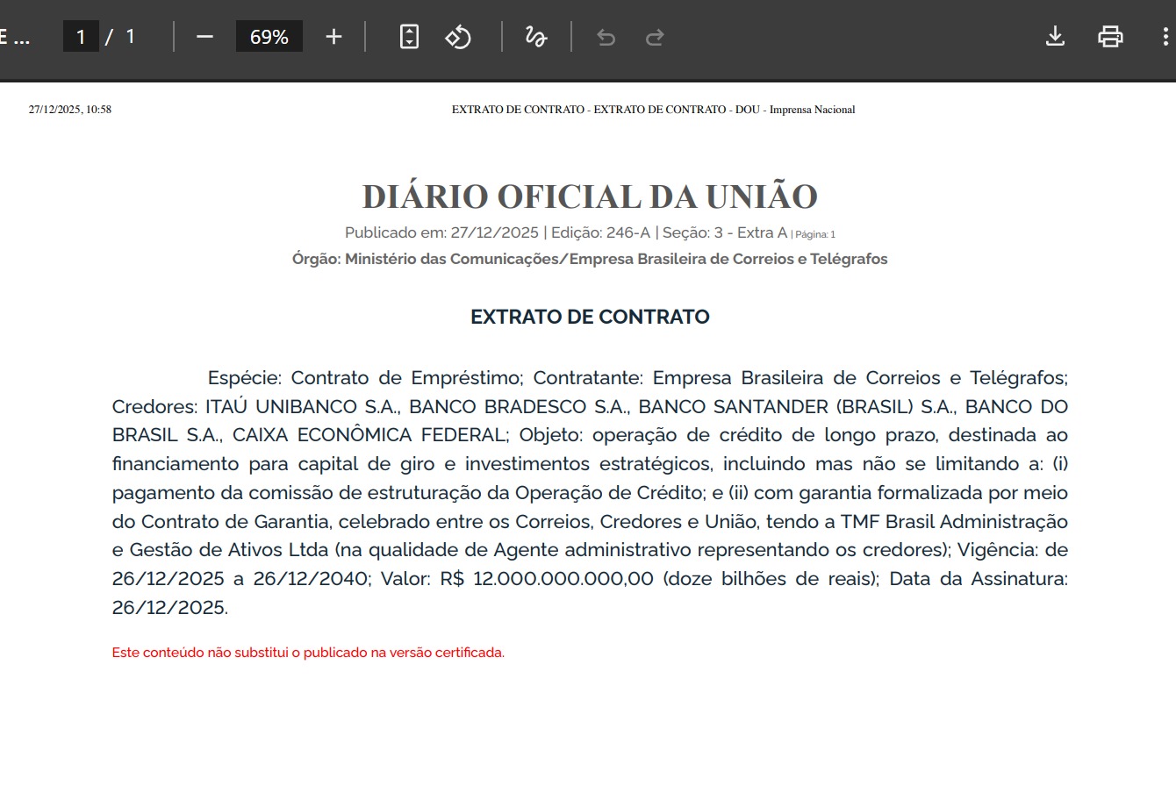The width and height of the screenshot is (1176, 786).
Task: Click the fit to page icon
Action: point(409,37)
